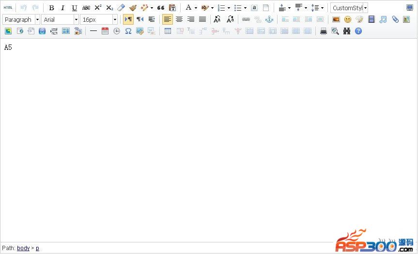418x254 pixels.
Task: Toggle italic formatting
Action: [62, 8]
